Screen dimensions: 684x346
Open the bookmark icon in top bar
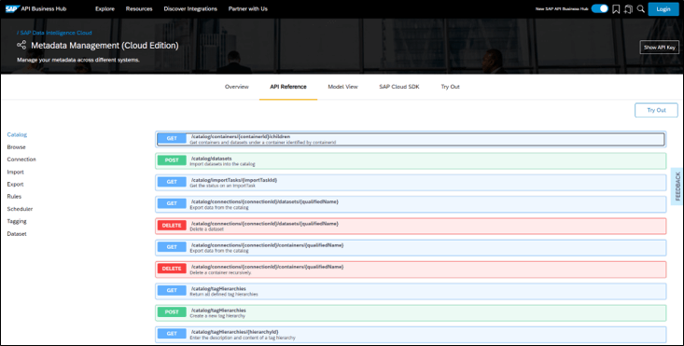tap(616, 9)
